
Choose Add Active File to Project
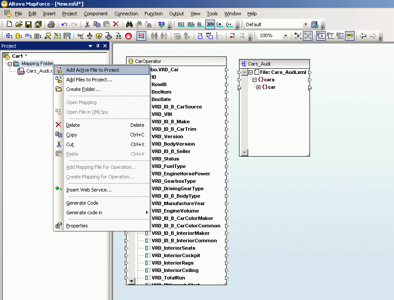point(102,70)
